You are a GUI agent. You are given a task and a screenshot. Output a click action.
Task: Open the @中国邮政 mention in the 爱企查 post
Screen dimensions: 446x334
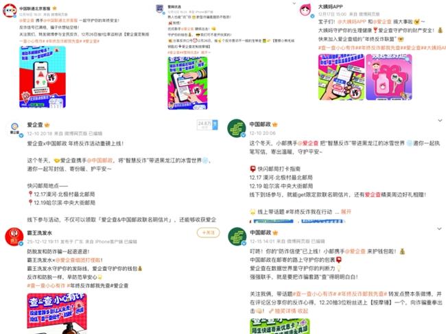tap(99, 160)
